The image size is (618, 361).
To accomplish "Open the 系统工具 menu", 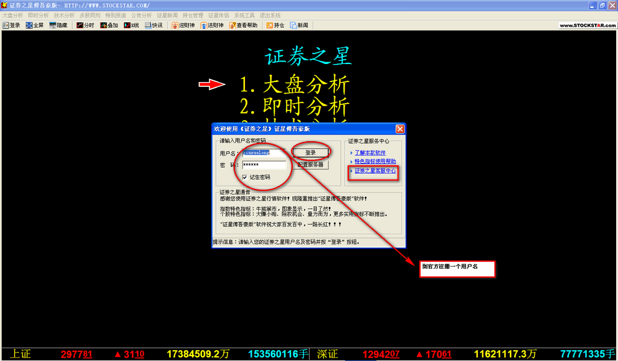I will [244, 15].
